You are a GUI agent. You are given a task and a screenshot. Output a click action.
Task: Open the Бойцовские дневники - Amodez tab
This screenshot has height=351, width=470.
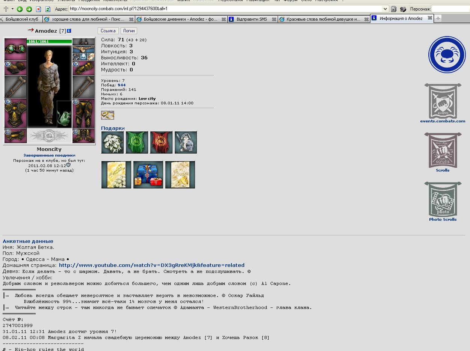[180, 19]
